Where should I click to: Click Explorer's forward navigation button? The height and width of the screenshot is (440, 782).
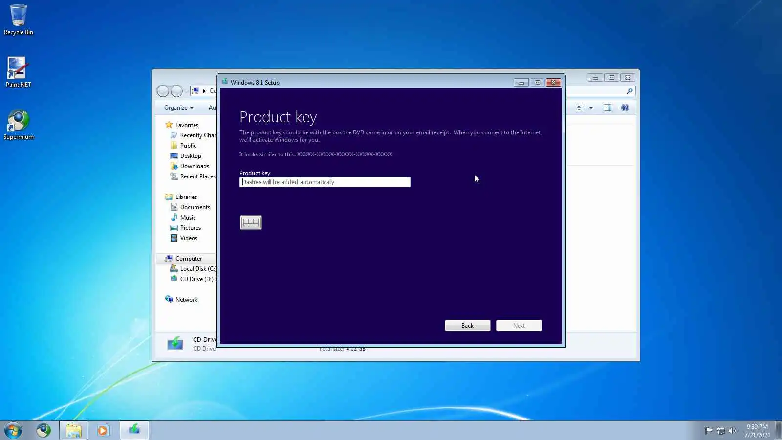pos(176,91)
